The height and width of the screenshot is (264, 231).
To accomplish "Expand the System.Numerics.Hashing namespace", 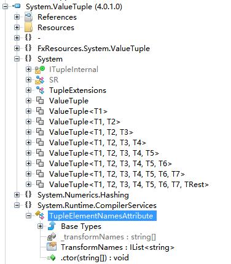I will [x=17, y=195].
